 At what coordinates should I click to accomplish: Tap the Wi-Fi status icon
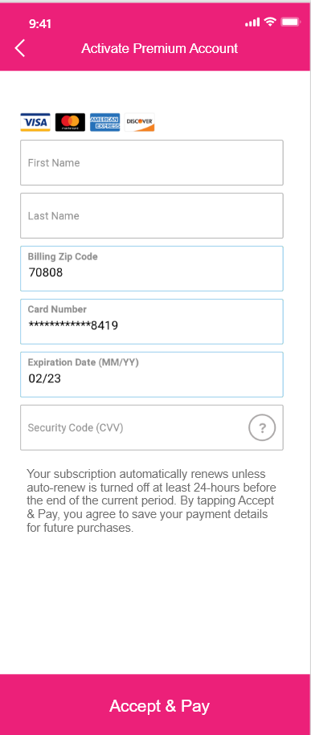tap(270, 22)
